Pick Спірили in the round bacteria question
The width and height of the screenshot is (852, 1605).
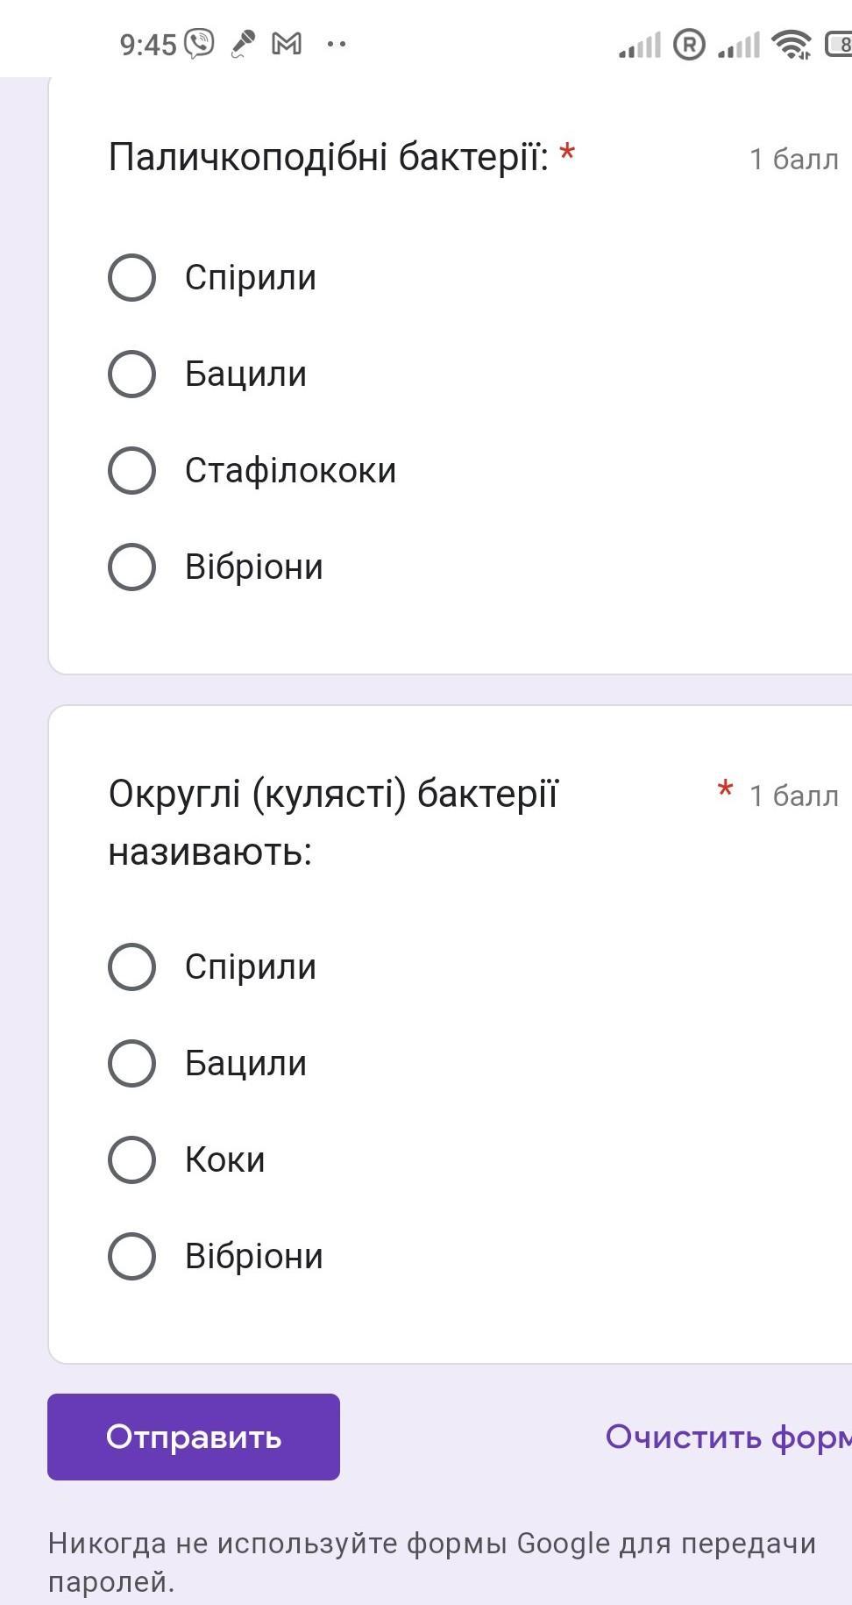132,967
